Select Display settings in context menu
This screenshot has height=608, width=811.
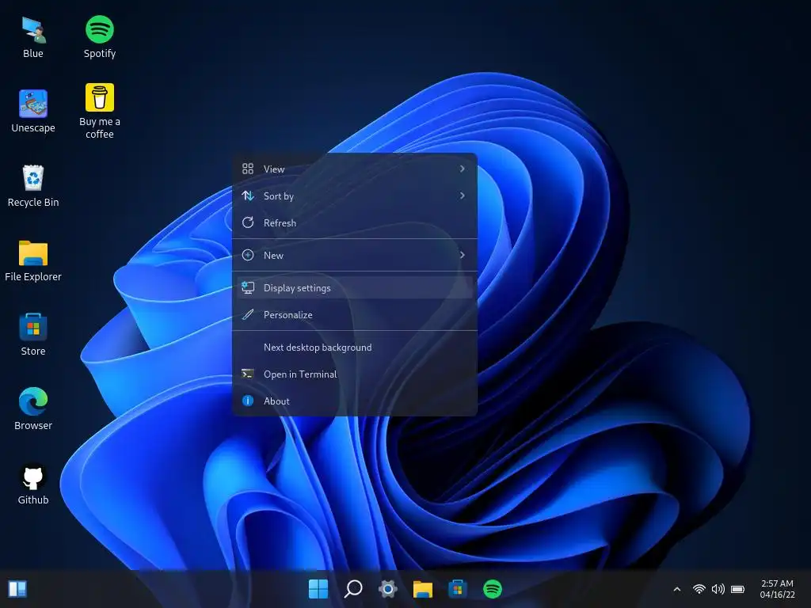(x=354, y=288)
